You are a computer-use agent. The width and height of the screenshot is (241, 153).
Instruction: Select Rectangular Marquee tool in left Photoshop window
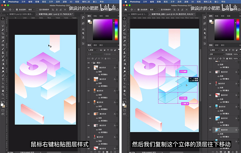pos(3,22)
